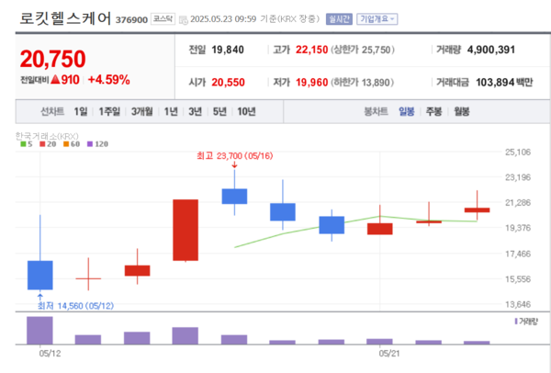This screenshot has width=551, height=373.
Task: Select the 10년 line chart tab
Action: click(x=246, y=111)
